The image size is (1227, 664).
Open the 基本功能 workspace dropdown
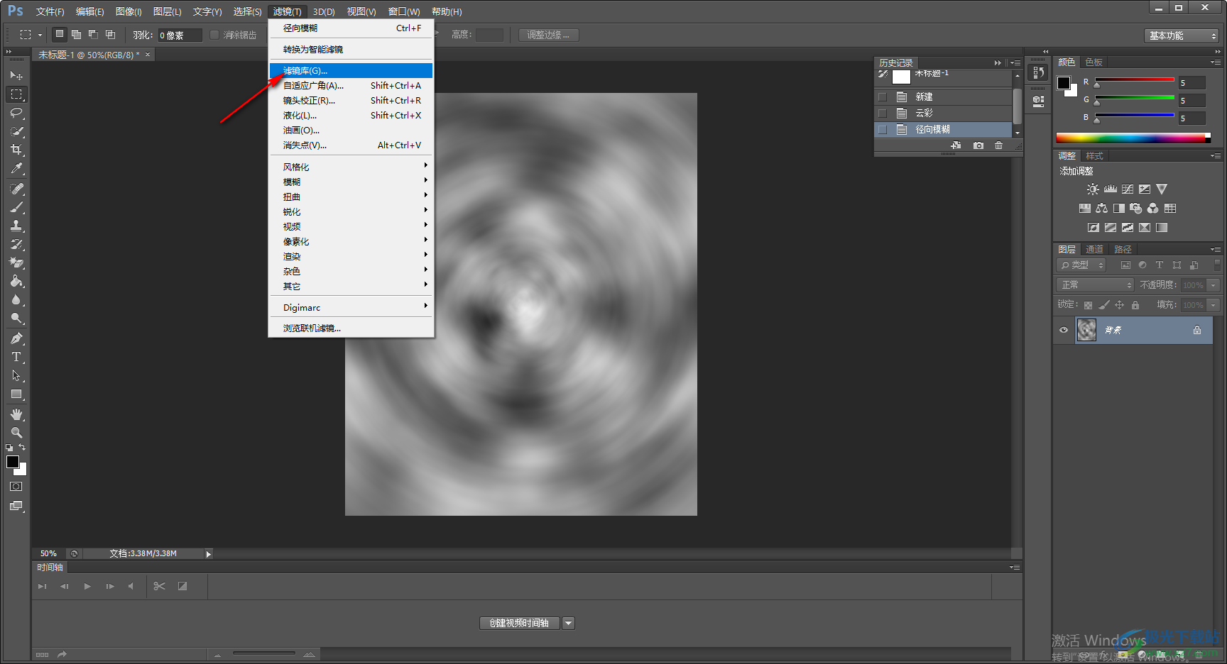click(1182, 35)
